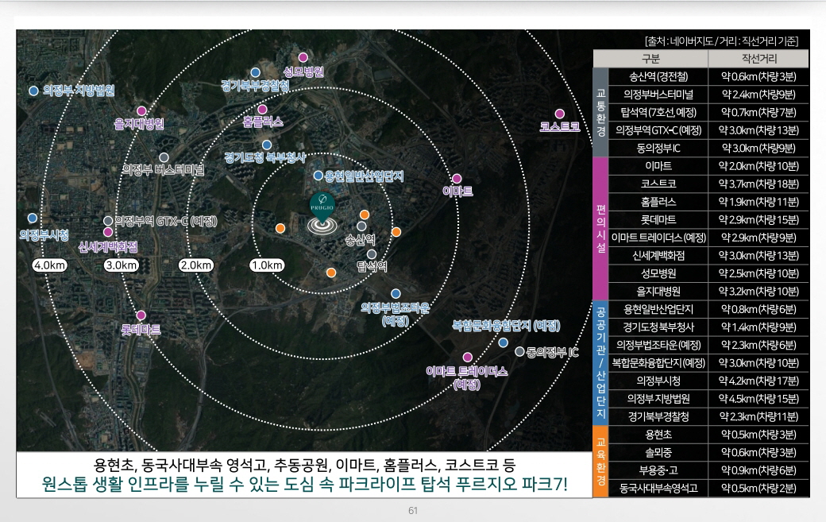826x522 pixels.
Task: Select the 교통환경 gray category bar
Action: (600, 112)
